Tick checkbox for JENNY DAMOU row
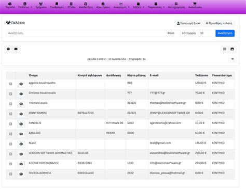246x189 pixels. [10, 114]
